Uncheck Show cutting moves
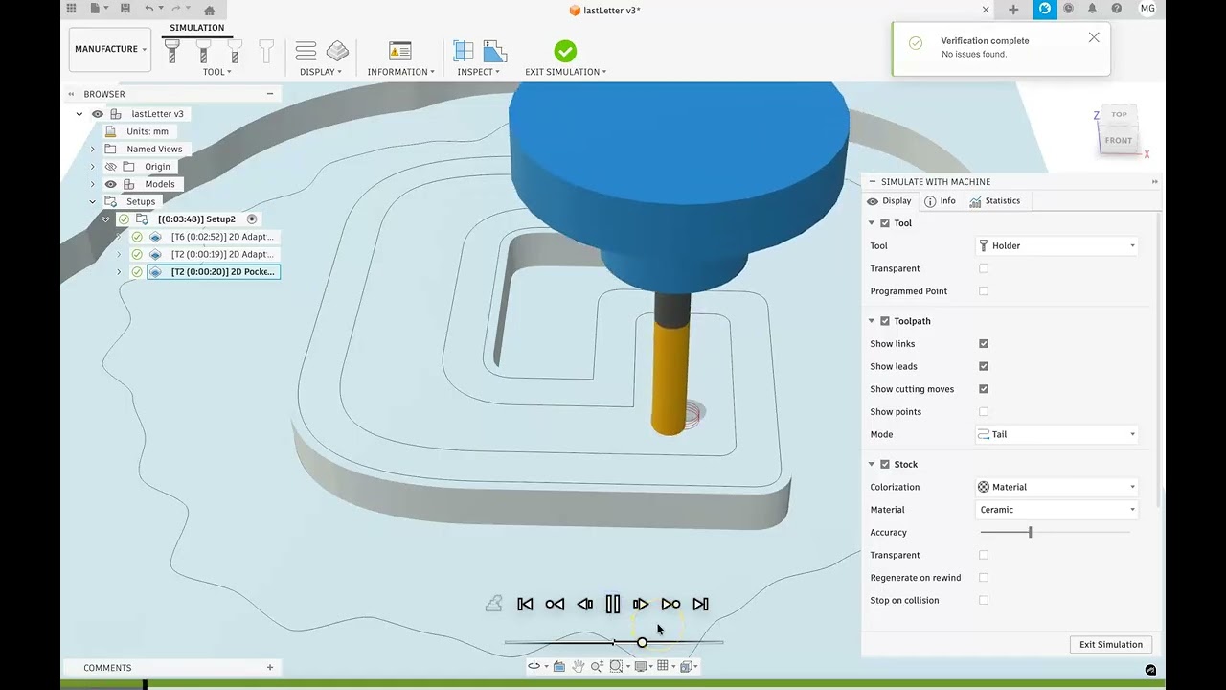This screenshot has height=690, width=1226. click(984, 389)
